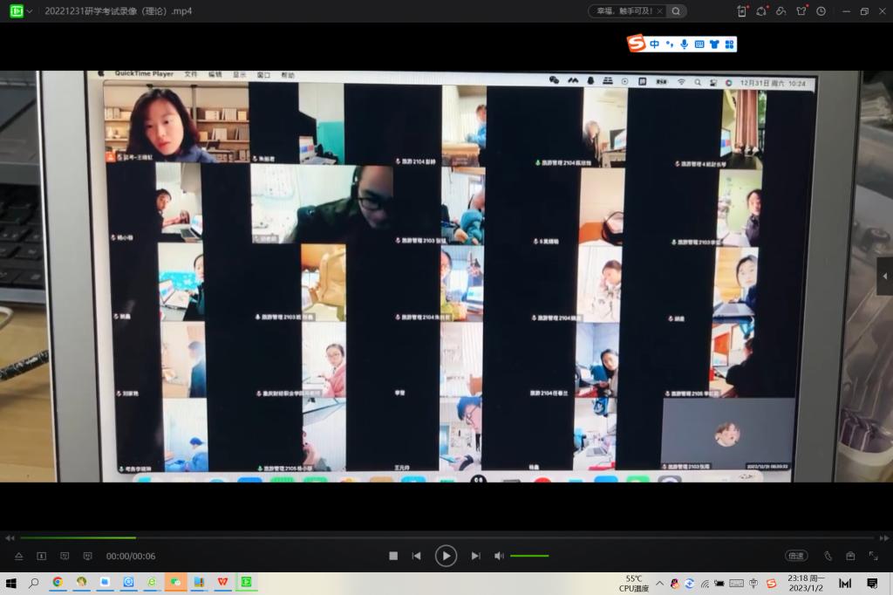Skip to the next video
This screenshot has width=893, height=595.
point(475,556)
